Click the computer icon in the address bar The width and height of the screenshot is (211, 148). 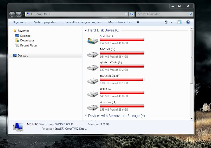pyautogui.click(x=28, y=14)
